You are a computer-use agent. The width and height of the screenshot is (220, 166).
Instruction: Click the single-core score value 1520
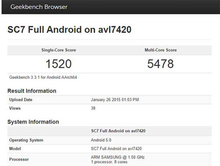59,64
